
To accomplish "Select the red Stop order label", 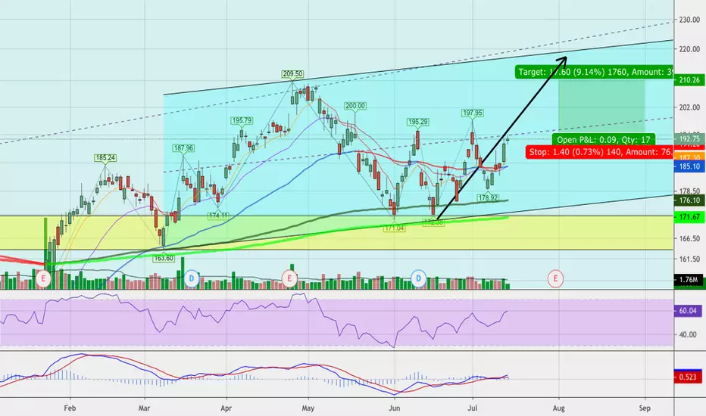I will point(599,152).
